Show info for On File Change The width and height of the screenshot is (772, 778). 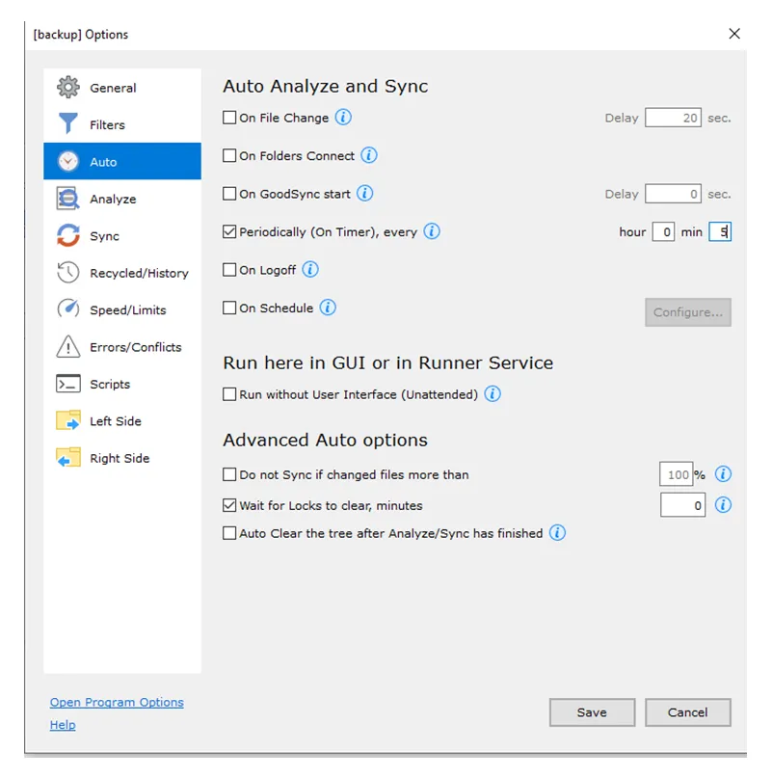(x=343, y=117)
